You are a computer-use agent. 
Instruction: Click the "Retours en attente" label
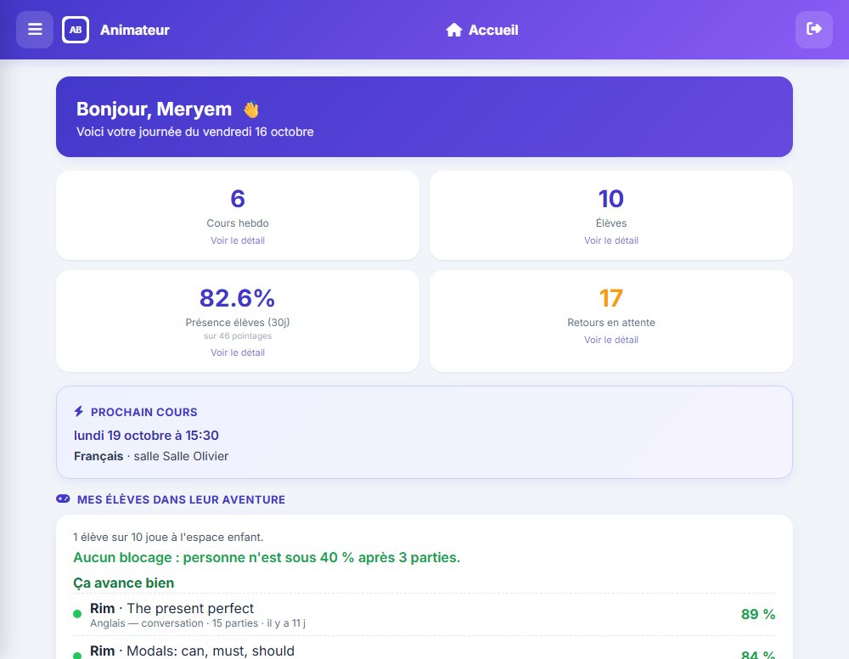[610, 322]
